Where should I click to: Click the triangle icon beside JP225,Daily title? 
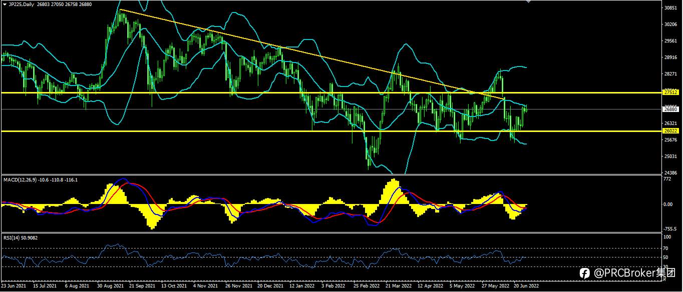click(x=5, y=4)
